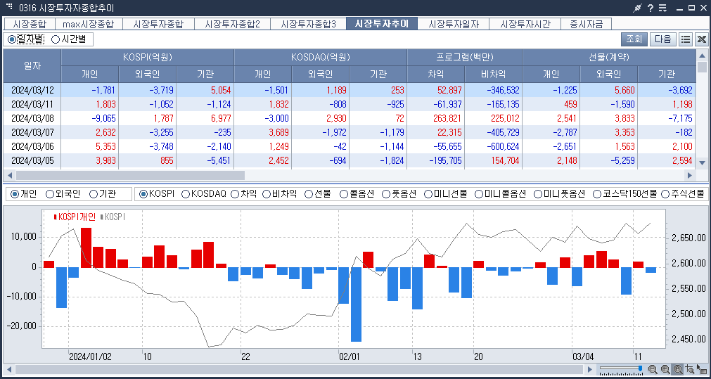Click the 프로그램(백만) group header

(x=465, y=57)
